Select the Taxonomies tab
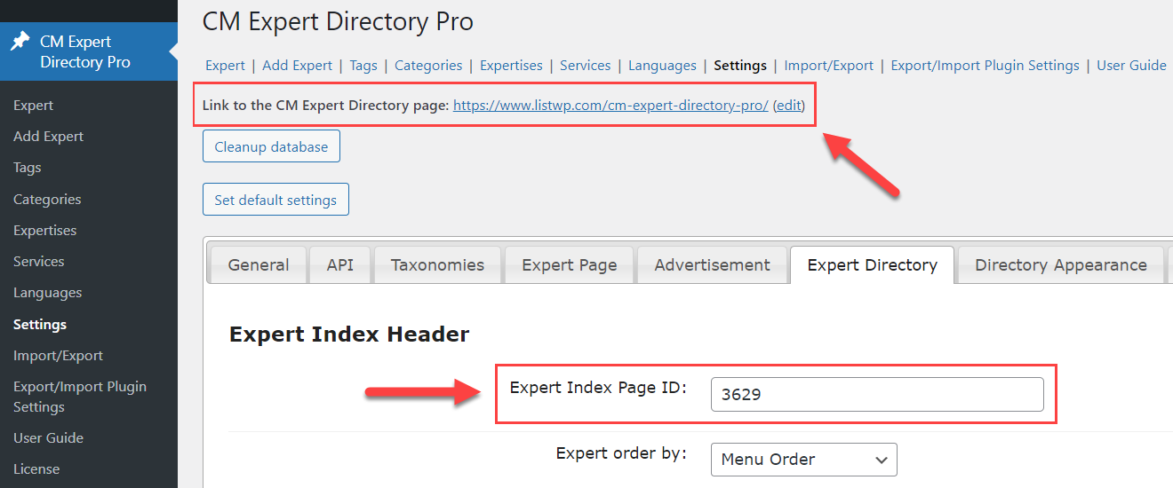The height and width of the screenshot is (488, 1173). tap(437, 265)
